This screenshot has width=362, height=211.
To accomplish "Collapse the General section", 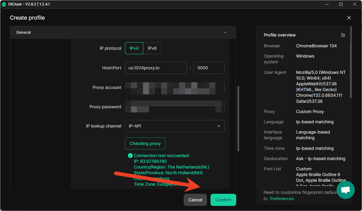I will [225, 32].
